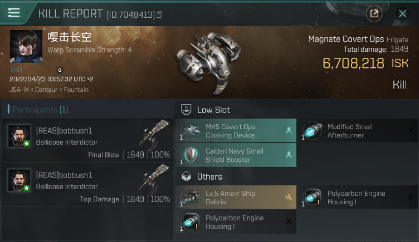View the victim pilot portrait
This screenshot has height=242, width=419.
(x=26, y=47)
